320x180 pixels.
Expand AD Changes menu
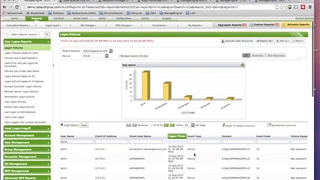click(x=88, y=25)
